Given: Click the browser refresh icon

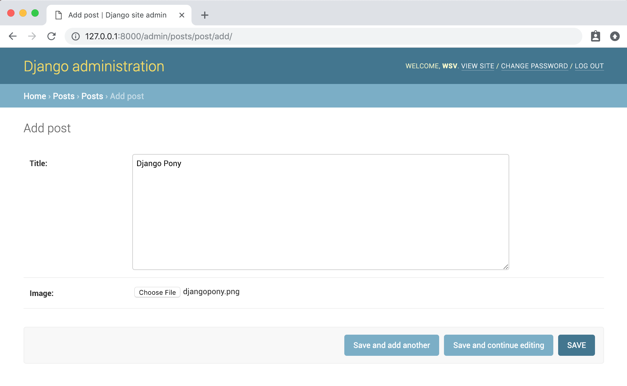Looking at the screenshot, I should tap(52, 36).
